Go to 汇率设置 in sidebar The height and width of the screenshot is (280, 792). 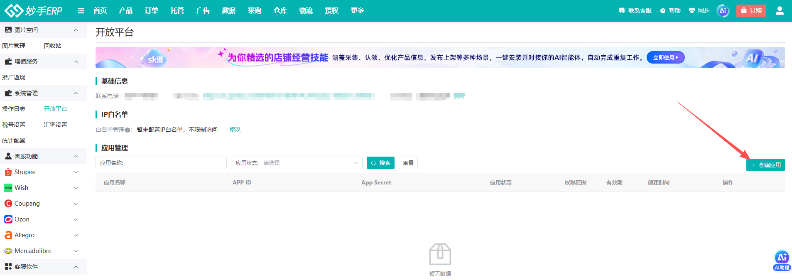pyautogui.click(x=56, y=125)
